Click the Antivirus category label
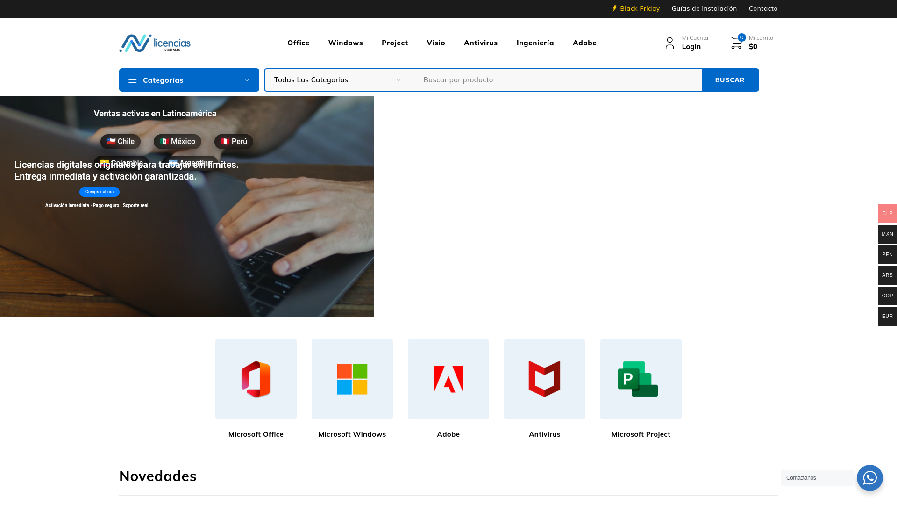The image size is (897, 505). [x=545, y=434]
